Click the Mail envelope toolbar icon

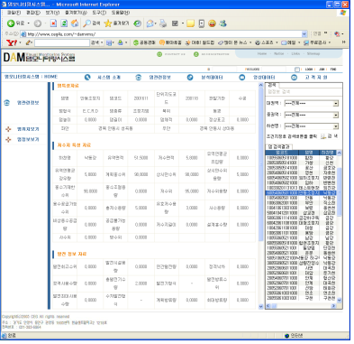[x=150, y=23]
